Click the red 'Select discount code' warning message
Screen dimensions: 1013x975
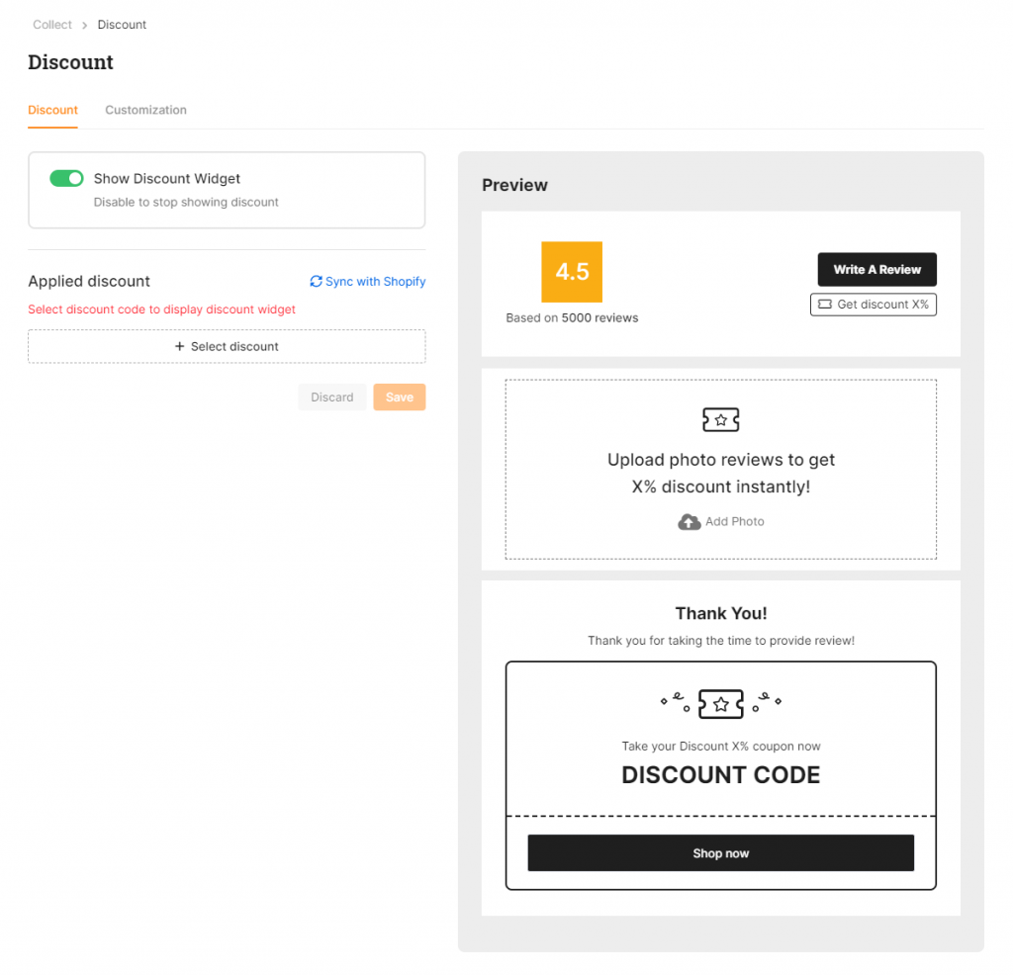click(161, 310)
